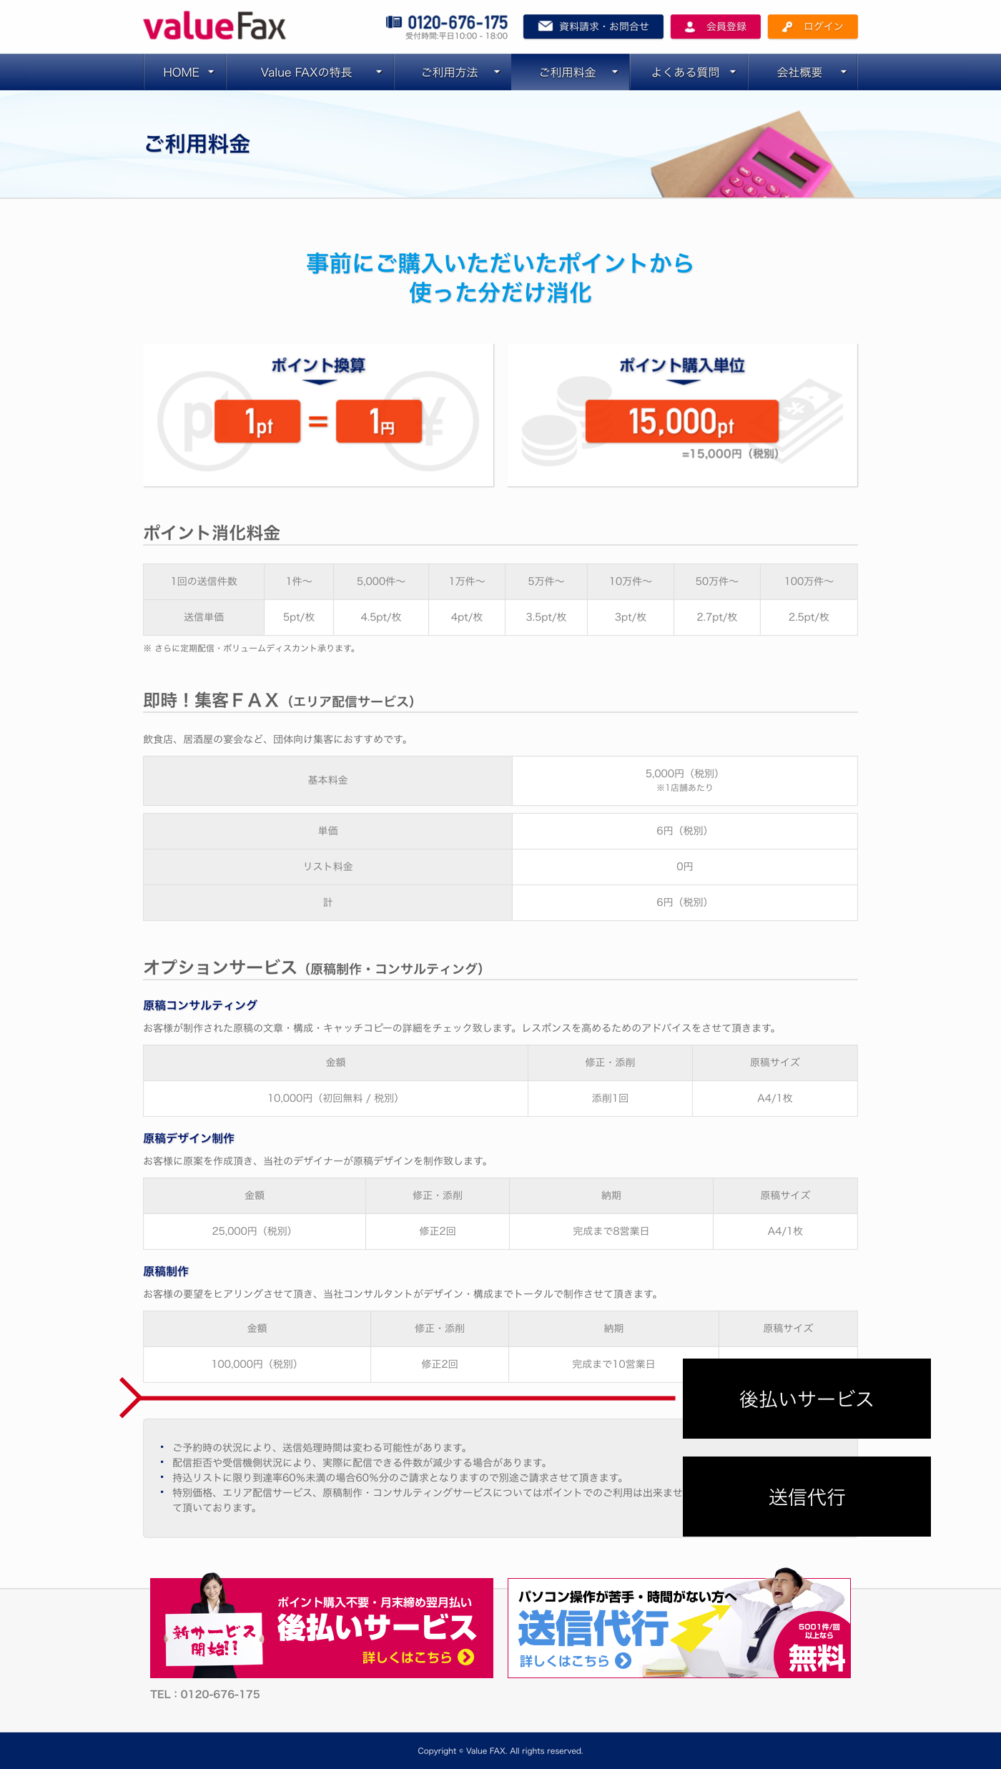
Task: Click the Value Fax logo
Action: click(214, 26)
